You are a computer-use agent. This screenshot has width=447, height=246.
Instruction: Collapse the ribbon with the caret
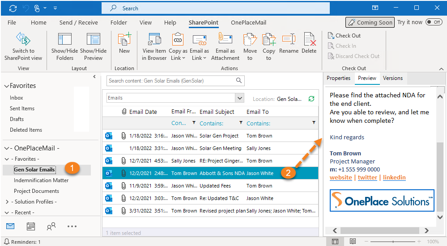pyautogui.click(x=441, y=69)
